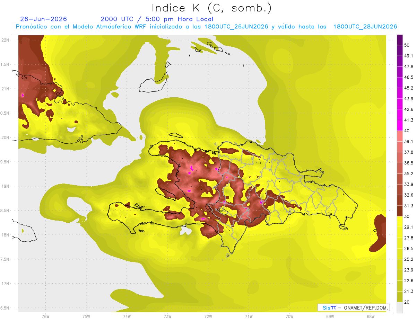Click the gray swatch below 20 on the scale
The image size is (416, 321).
coord(400,307)
